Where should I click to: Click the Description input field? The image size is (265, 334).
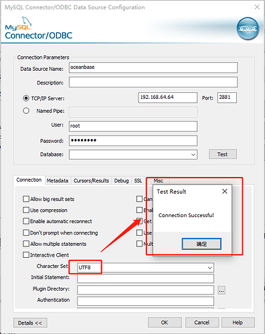click(153, 82)
